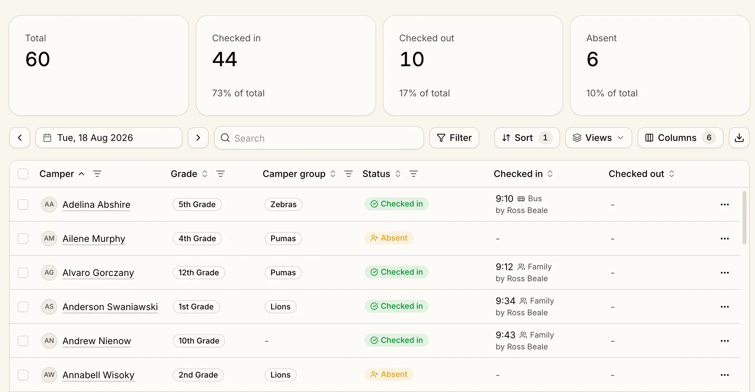Image resolution: width=755 pixels, height=392 pixels.
Task: Click AA avatar for Adelina Abshire
Action: click(x=49, y=205)
